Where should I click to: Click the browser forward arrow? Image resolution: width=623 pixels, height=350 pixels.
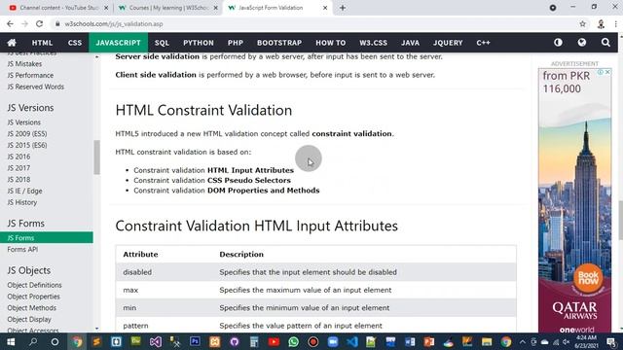pyautogui.click(x=24, y=23)
